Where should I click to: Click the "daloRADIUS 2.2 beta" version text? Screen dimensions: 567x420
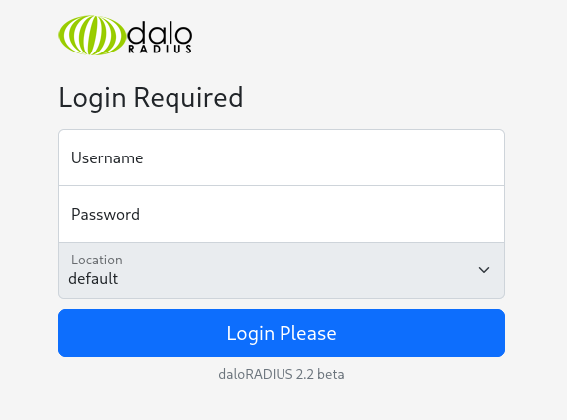(282, 374)
